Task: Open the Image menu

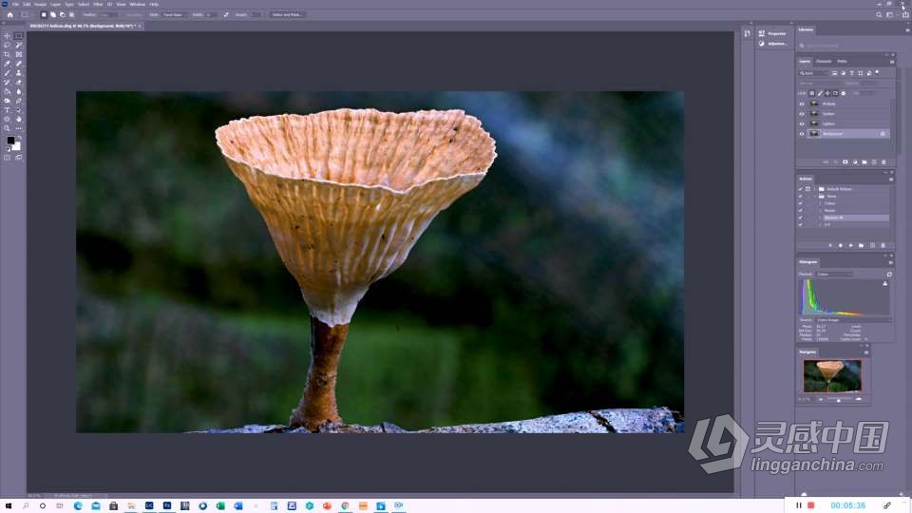Action: click(x=40, y=4)
